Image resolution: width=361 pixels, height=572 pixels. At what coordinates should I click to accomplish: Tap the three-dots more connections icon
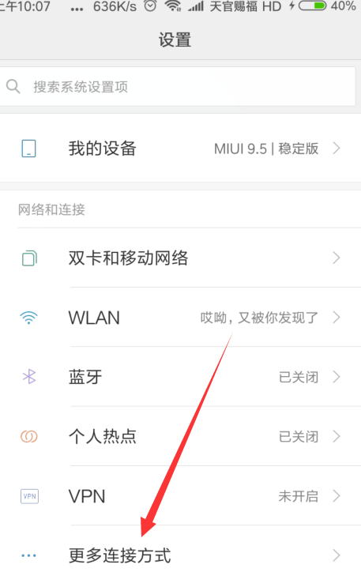(x=28, y=555)
